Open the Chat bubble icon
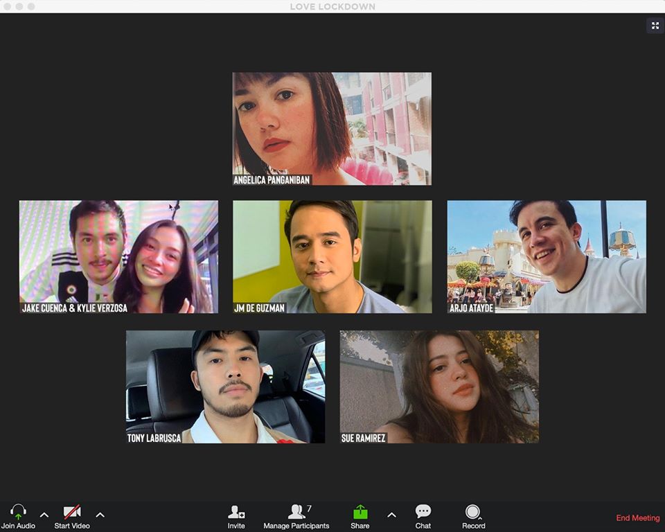 (x=423, y=512)
